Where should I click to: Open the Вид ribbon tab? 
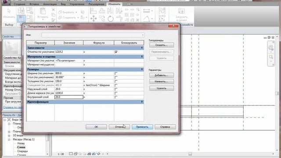[63, 4]
